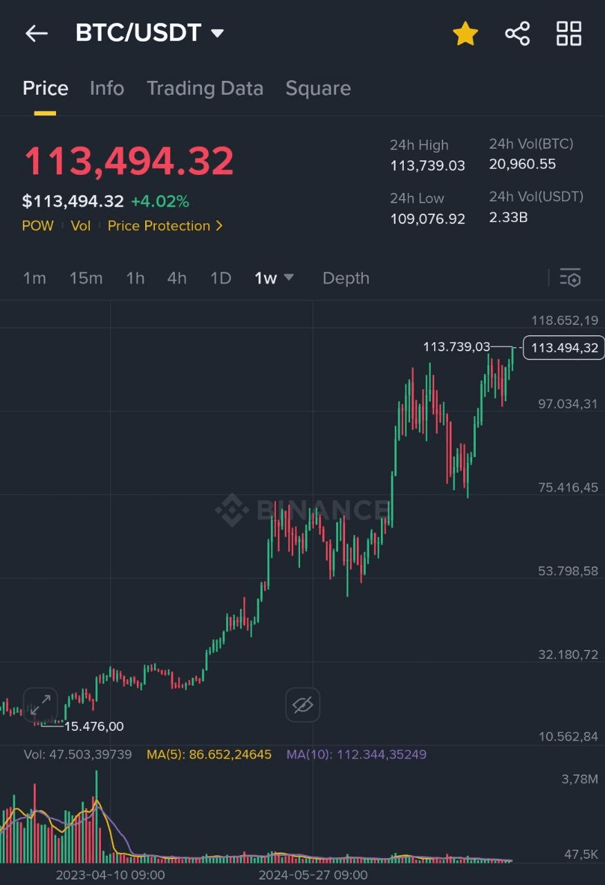Screen dimensions: 605x885
Task: Select the 1D timeframe
Action: click(221, 278)
